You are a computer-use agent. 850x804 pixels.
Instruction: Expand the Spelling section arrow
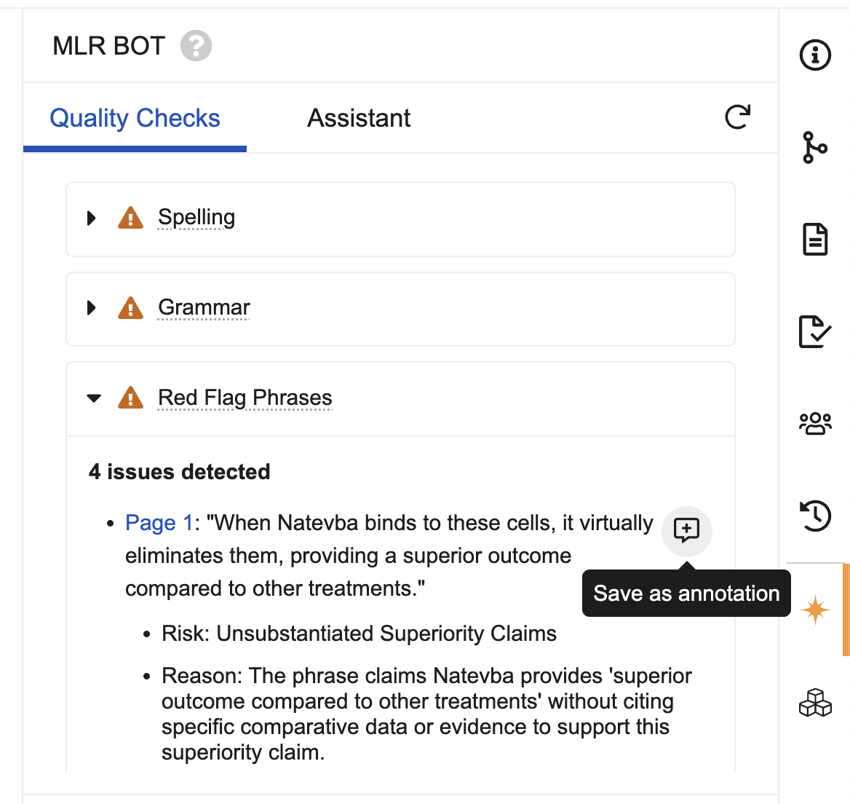[x=91, y=218]
